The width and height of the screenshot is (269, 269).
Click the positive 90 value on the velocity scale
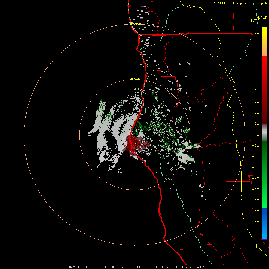coord(257,35)
